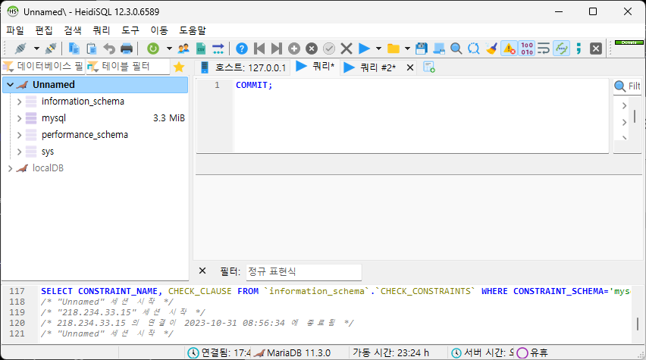Click the 정규 표현식 filter input
Image resolution: width=646 pixels, height=360 pixels.
[x=304, y=272]
